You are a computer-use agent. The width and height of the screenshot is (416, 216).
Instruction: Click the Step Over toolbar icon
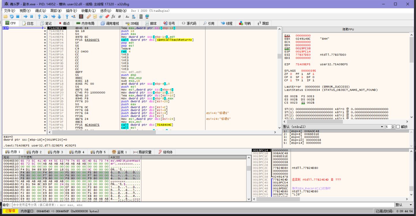pos(45,17)
